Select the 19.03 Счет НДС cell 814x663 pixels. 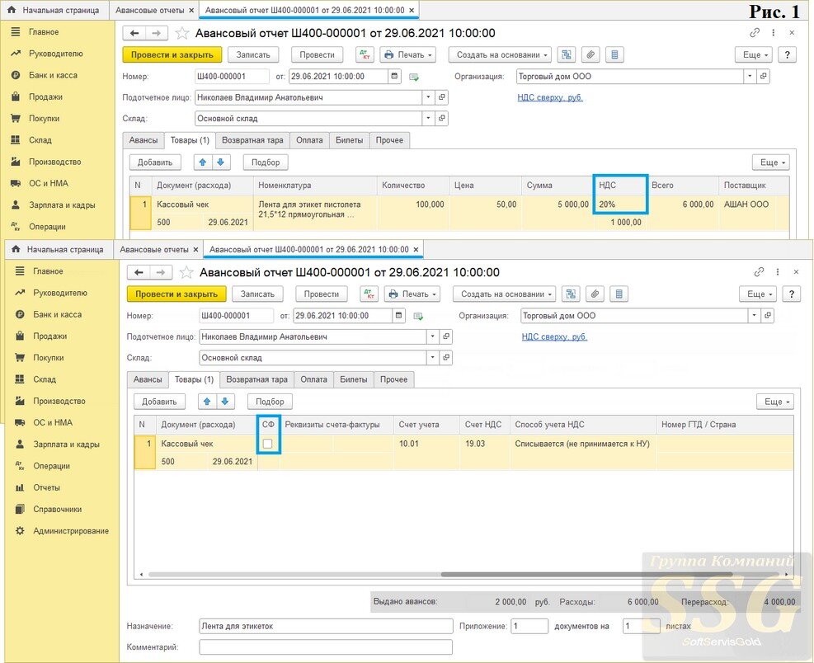click(485, 444)
